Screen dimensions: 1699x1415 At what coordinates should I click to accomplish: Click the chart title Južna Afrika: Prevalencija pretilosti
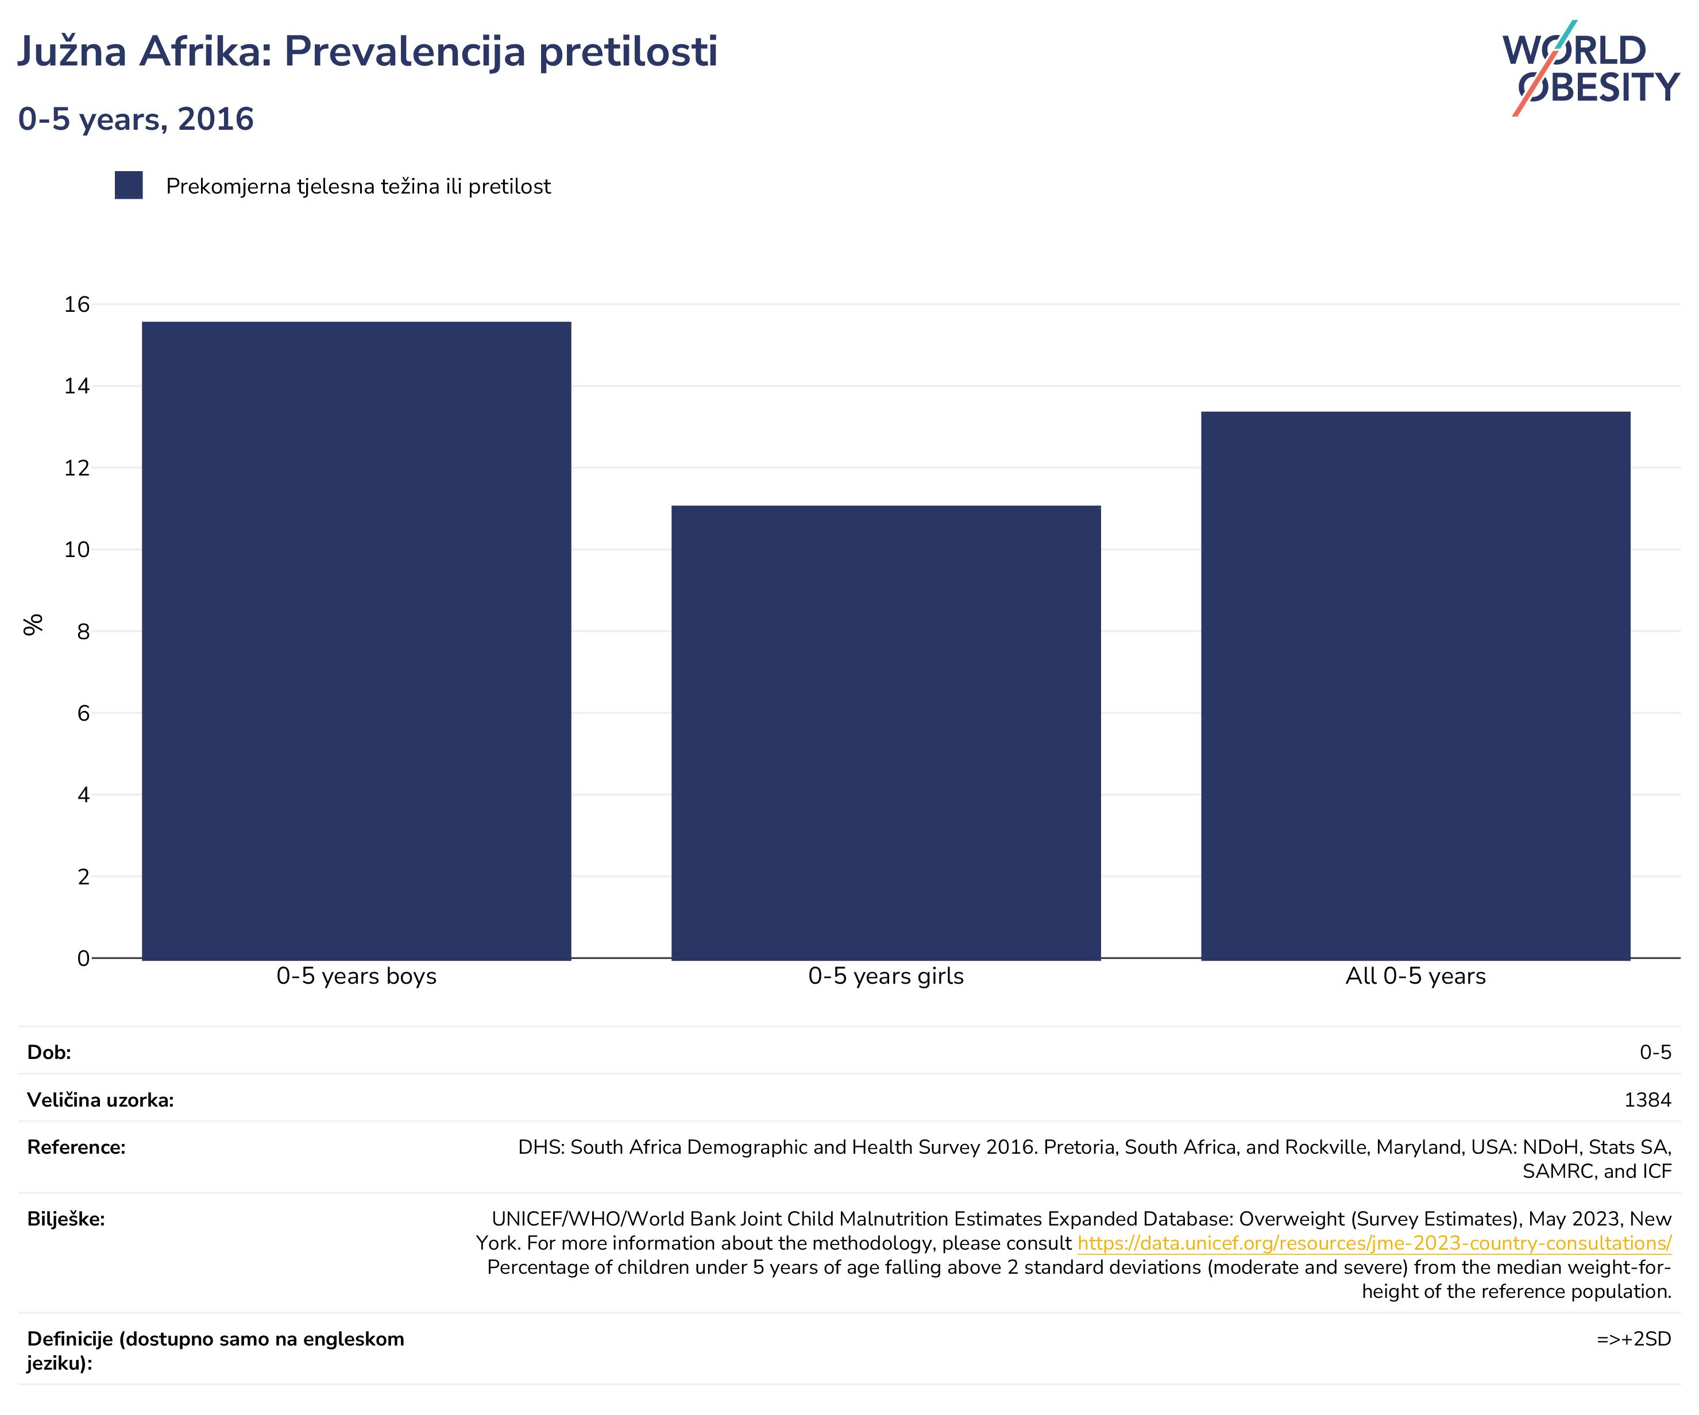pyautogui.click(x=367, y=52)
